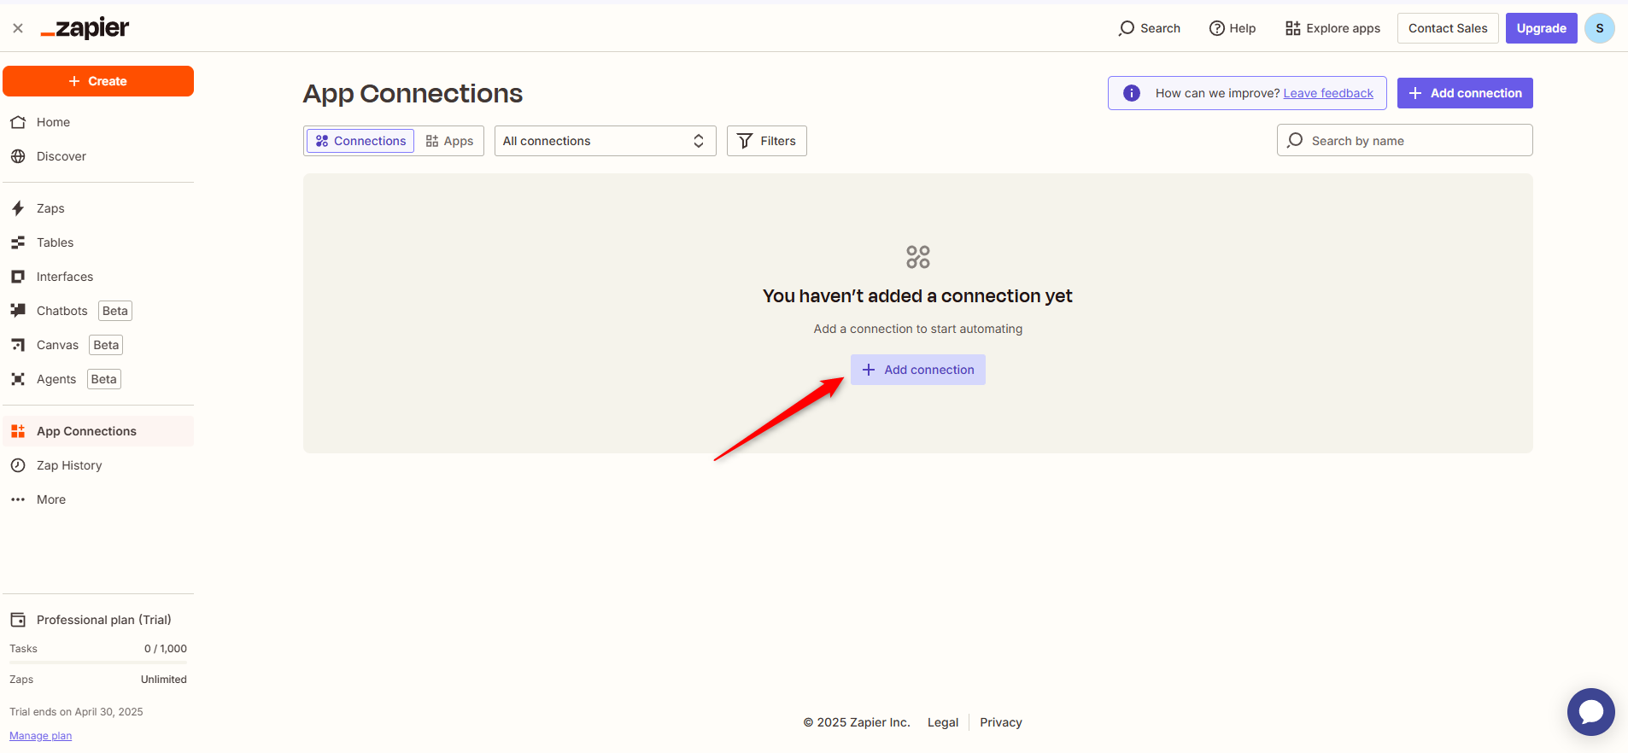Click the orange Create button
The height and width of the screenshot is (753, 1628).
click(98, 81)
